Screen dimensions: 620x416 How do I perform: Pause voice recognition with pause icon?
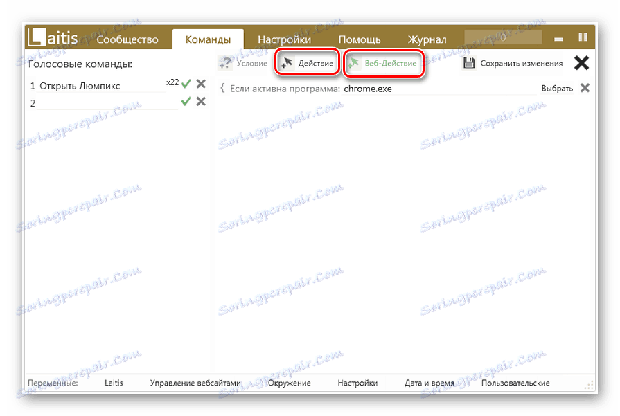[583, 37]
